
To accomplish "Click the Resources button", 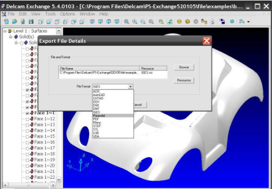I will [184, 80].
